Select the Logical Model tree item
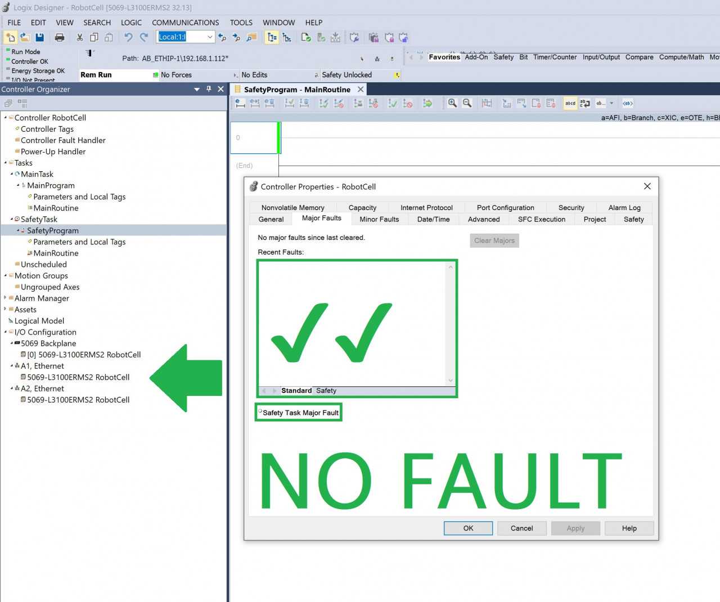The width and height of the screenshot is (720, 602). (x=39, y=320)
